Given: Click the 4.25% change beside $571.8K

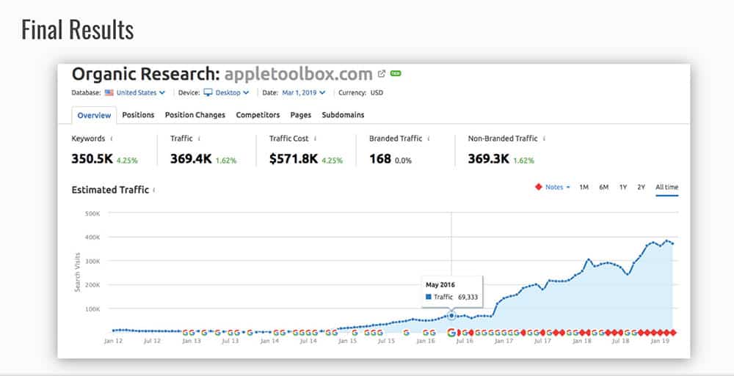Looking at the screenshot, I should pyautogui.click(x=333, y=161).
